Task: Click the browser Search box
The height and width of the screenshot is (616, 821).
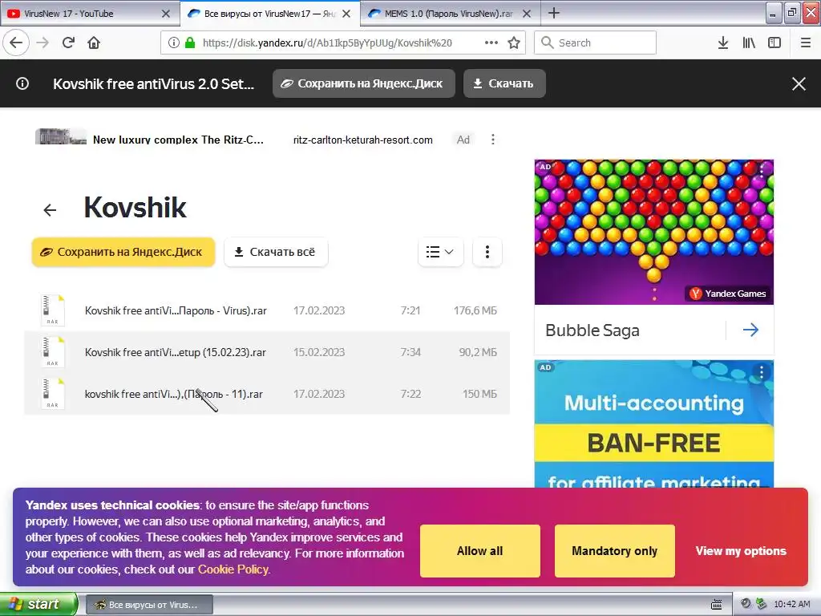Action: 596,43
